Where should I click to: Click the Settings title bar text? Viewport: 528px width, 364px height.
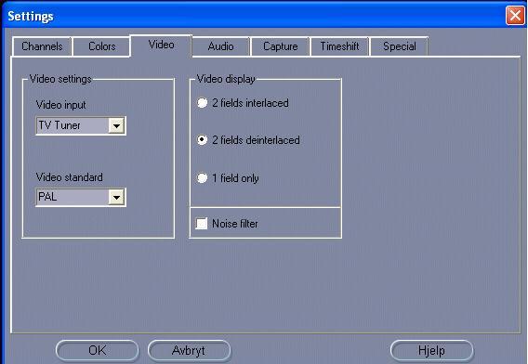[x=31, y=17]
